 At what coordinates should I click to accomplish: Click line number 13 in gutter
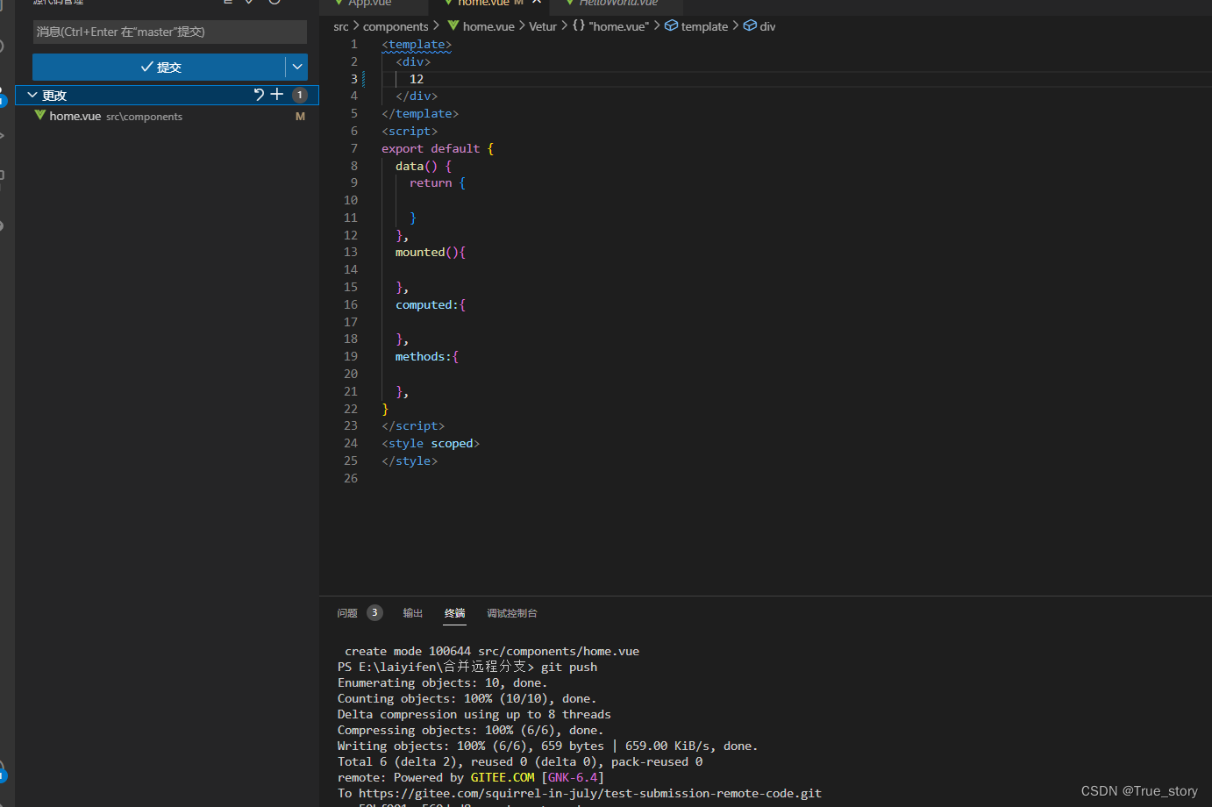coord(351,252)
